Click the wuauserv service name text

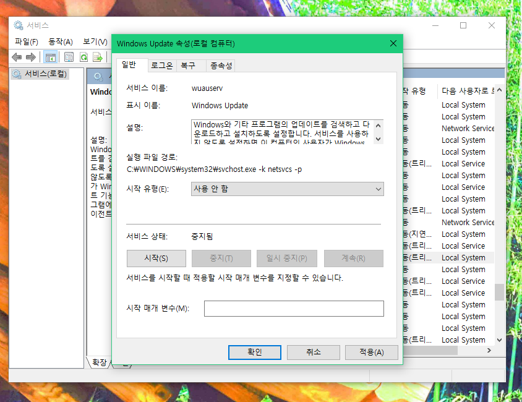[x=207, y=88]
